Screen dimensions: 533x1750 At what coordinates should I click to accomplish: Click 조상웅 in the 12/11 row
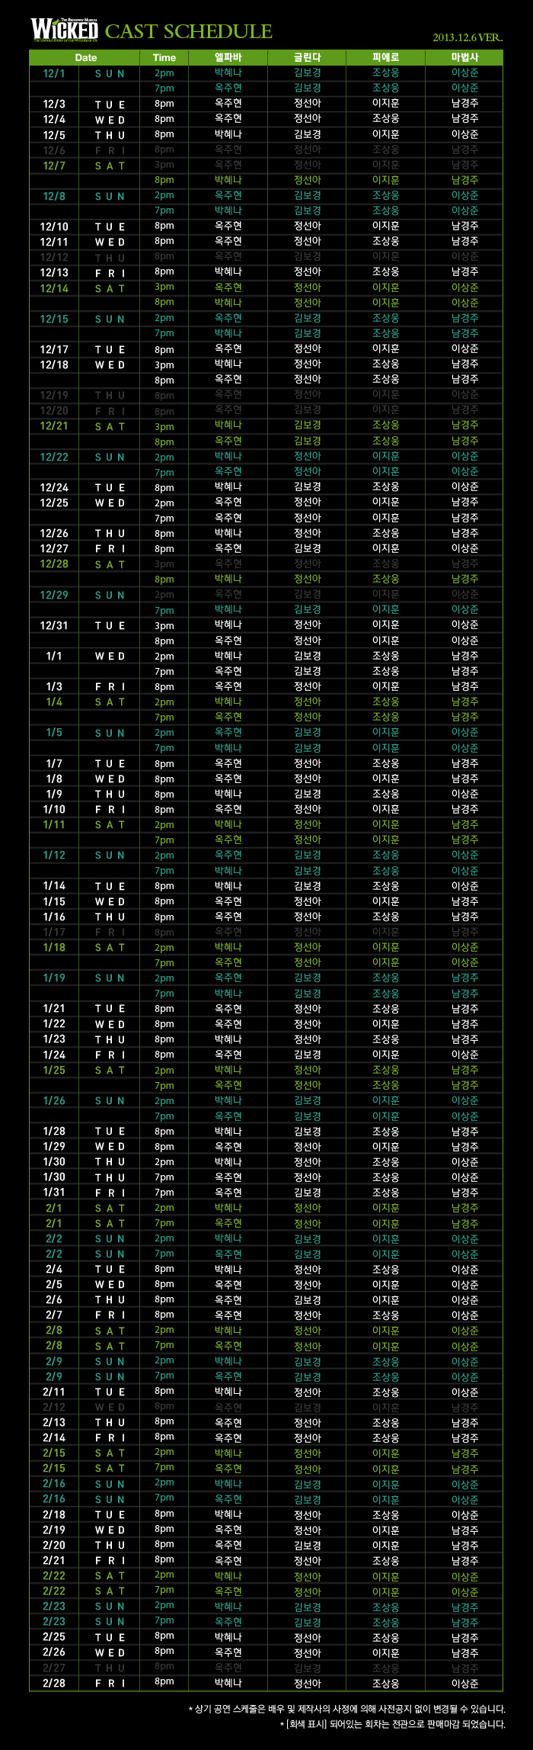(386, 242)
